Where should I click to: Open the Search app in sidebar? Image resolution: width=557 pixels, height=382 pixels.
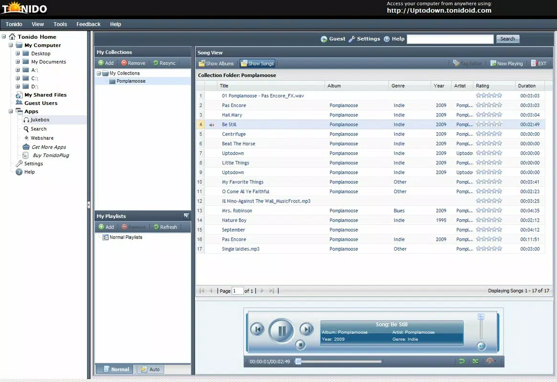pos(35,129)
